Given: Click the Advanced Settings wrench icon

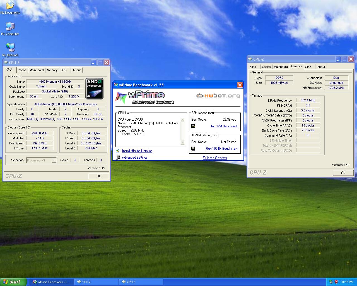Looking at the screenshot, I should [118, 158].
